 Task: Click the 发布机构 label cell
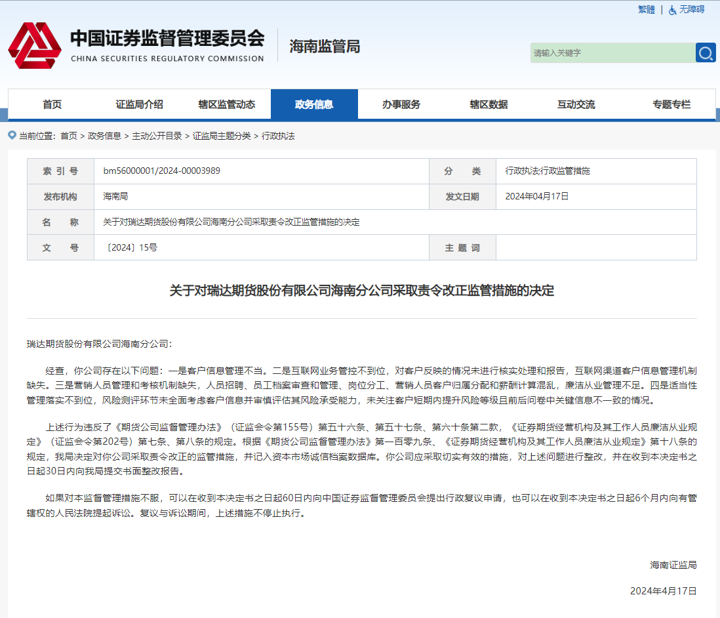(x=60, y=197)
